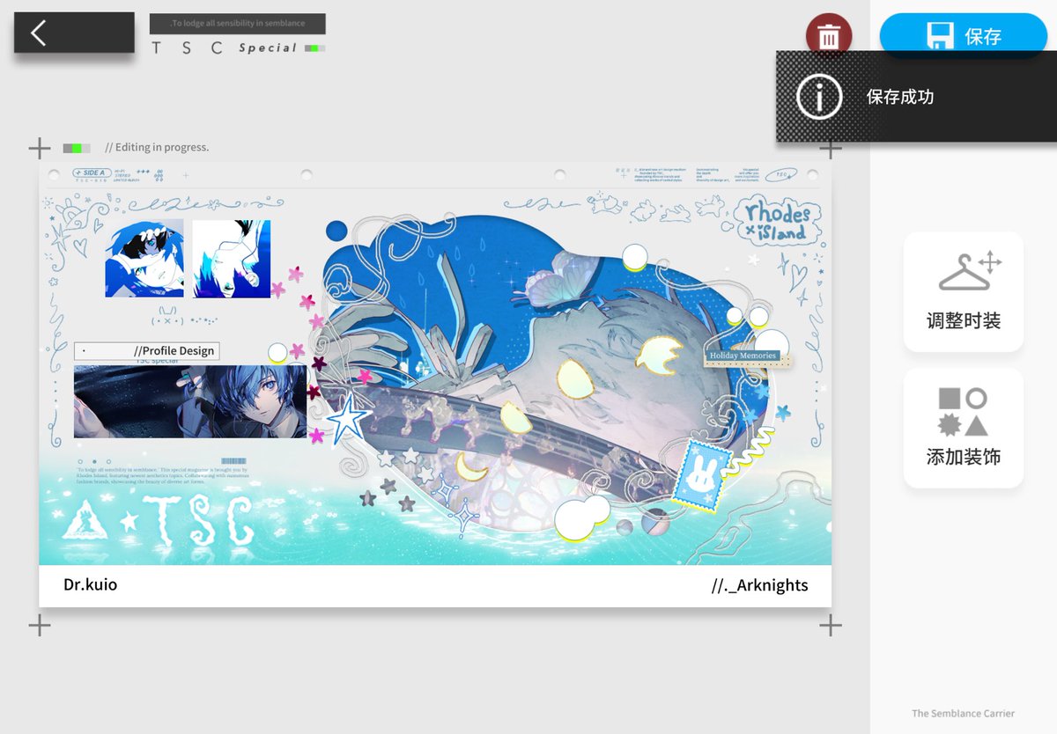This screenshot has height=734, width=1057.
Task: Delete the design with the trash icon
Action: point(828,36)
